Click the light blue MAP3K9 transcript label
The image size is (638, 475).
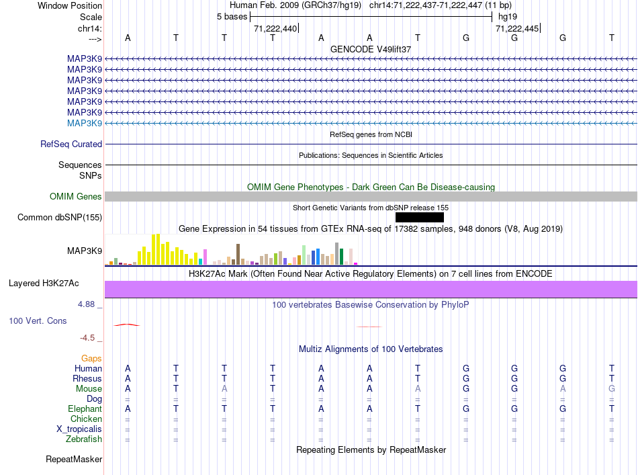pyautogui.click(x=85, y=123)
